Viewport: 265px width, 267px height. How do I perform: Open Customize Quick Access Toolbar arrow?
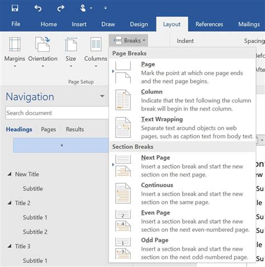coord(106,8)
